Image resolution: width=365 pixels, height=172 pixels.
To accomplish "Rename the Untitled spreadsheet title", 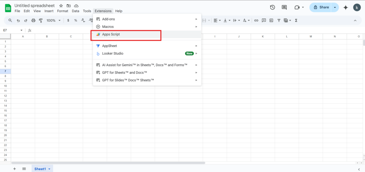I will 35,6.
